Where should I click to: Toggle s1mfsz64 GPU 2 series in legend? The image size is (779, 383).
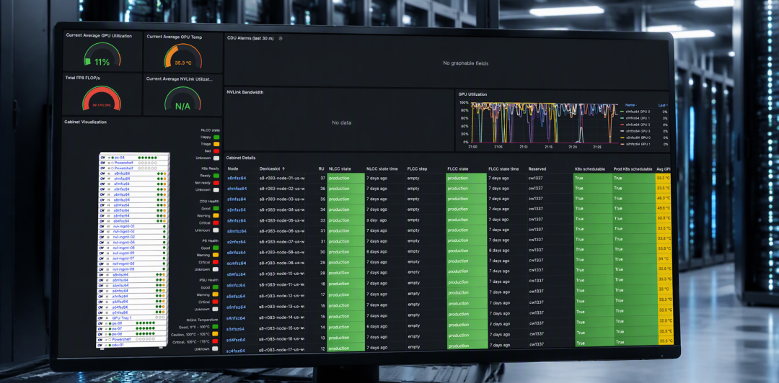pyautogui.click(x=638, y=125)
